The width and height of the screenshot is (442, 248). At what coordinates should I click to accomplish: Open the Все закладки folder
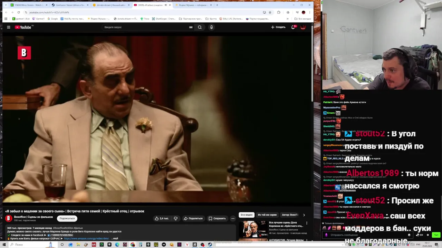(302, 19)
